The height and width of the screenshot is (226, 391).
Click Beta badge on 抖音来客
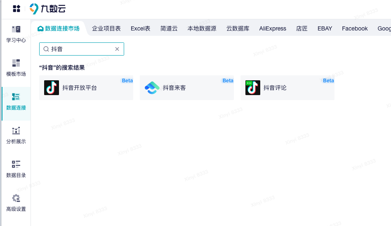(228, 81)
